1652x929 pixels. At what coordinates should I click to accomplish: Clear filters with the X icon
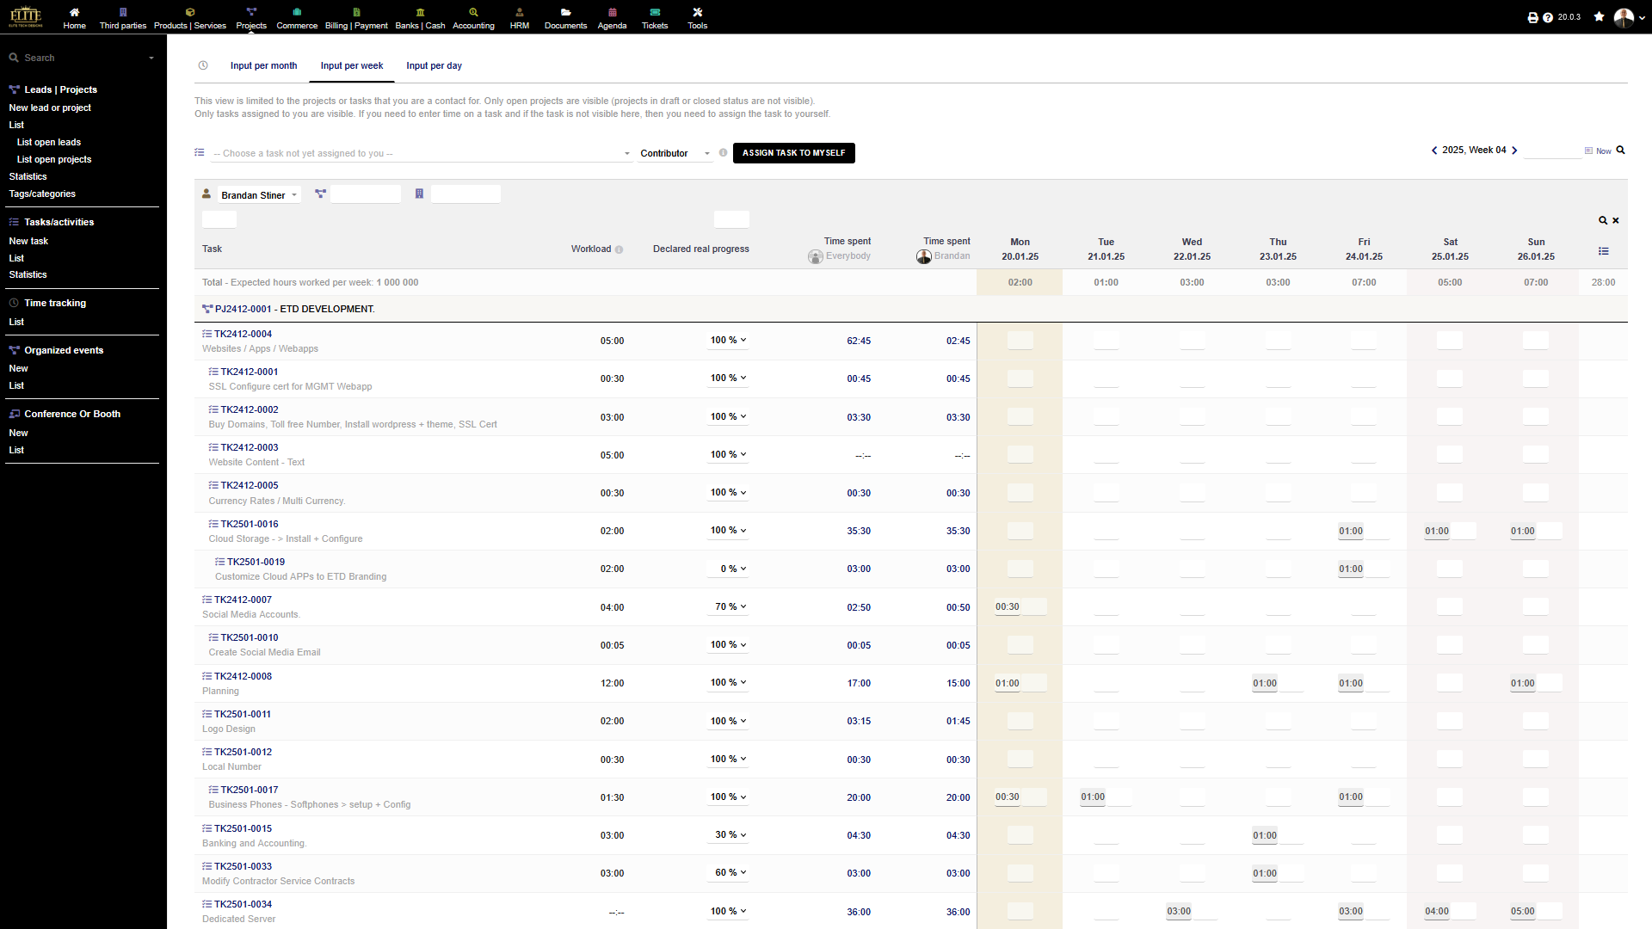pos(1616,221)
